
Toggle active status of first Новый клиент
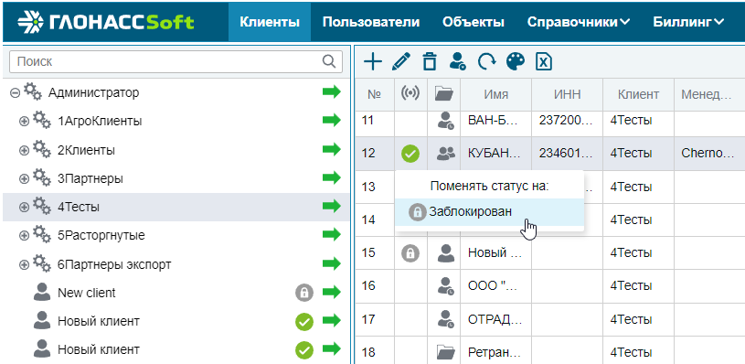coord(304,322)
